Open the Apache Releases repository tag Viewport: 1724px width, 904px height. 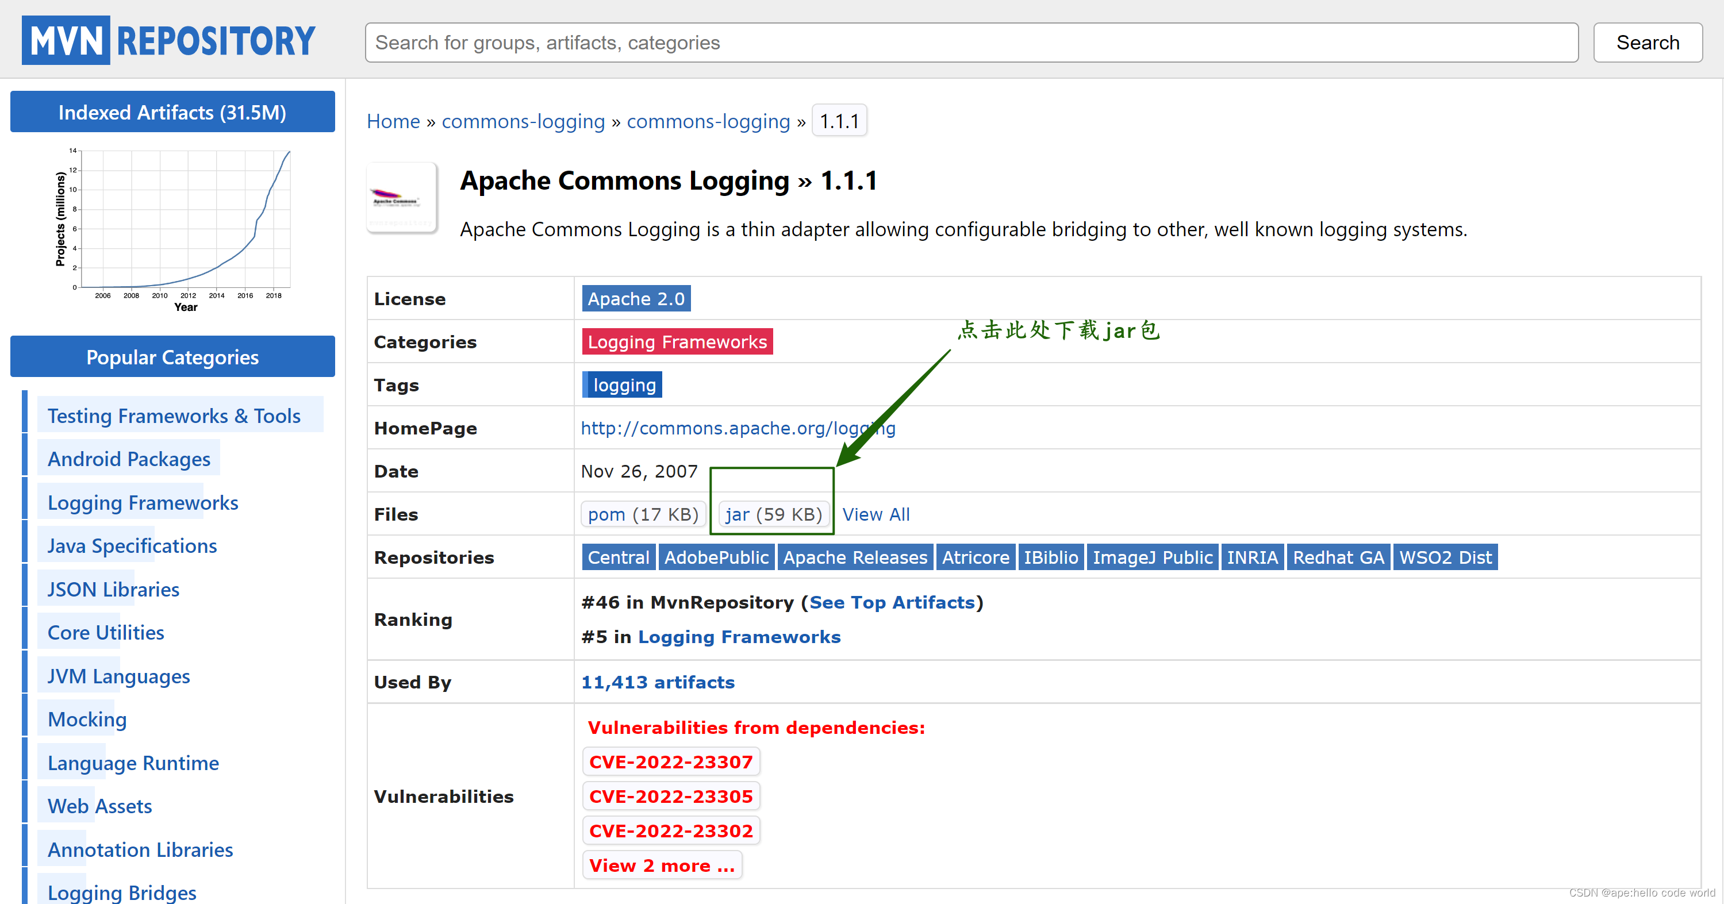pyautogui.click(x=855, y=557)
